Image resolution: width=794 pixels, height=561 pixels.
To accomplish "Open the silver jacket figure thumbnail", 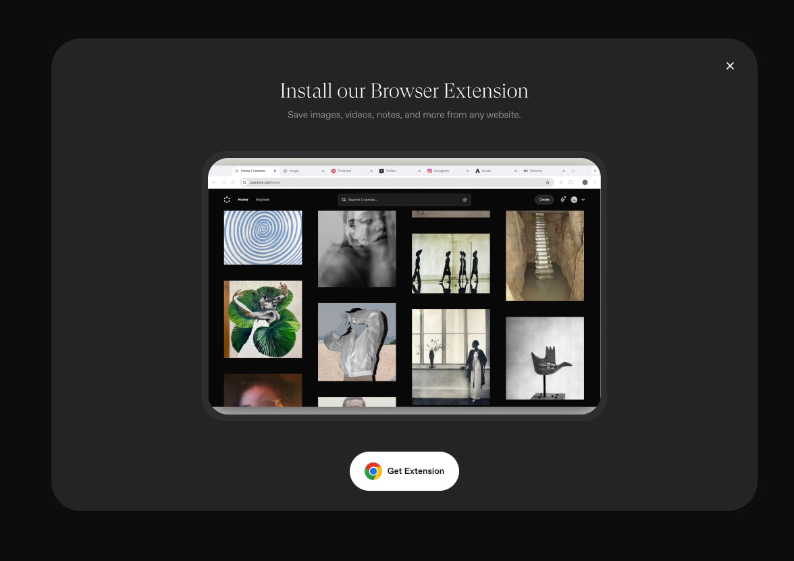I will [357, 342].
